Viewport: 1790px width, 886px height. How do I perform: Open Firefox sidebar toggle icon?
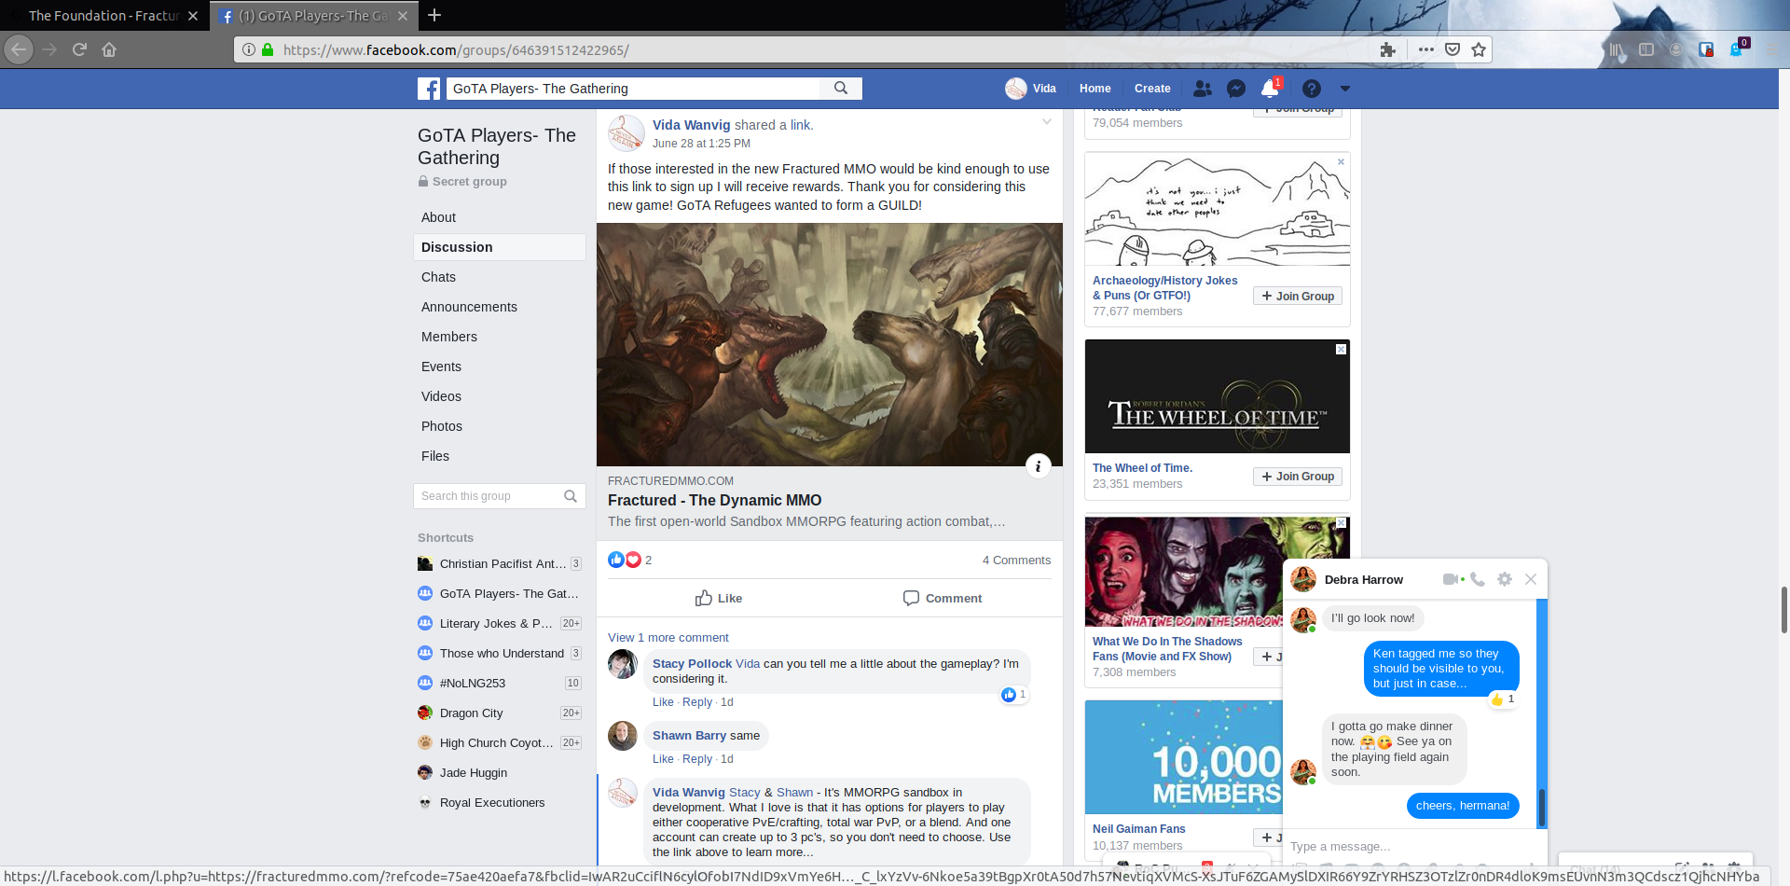(x=1646, y=49)
